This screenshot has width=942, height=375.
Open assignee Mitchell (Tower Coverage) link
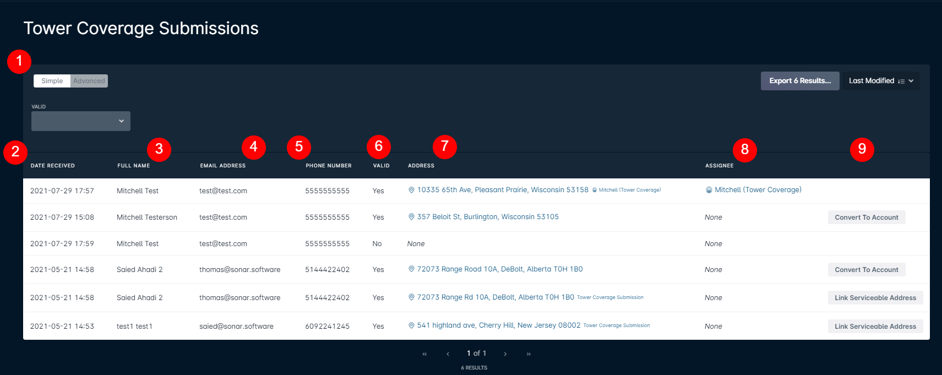(x=758, y=190)
